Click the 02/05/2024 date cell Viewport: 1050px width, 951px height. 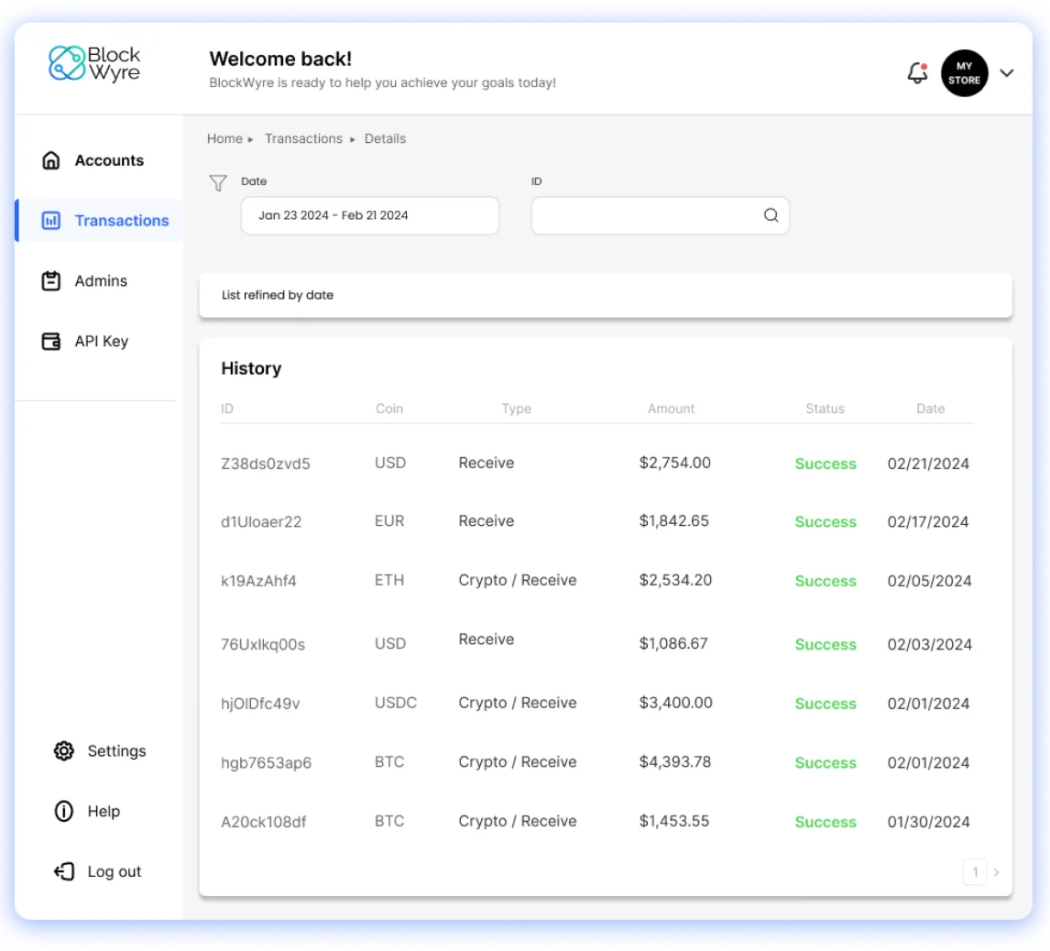929,581
